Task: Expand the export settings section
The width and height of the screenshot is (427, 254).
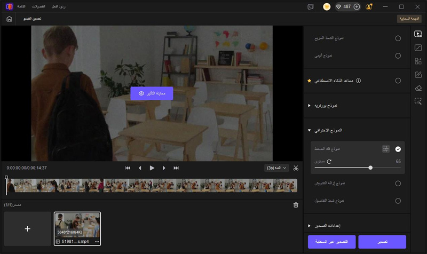Action: tap(309, 226)
